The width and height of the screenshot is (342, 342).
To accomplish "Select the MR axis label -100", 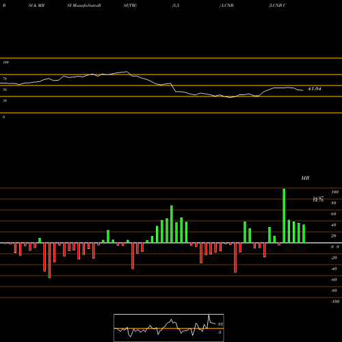I will [335, 302].
